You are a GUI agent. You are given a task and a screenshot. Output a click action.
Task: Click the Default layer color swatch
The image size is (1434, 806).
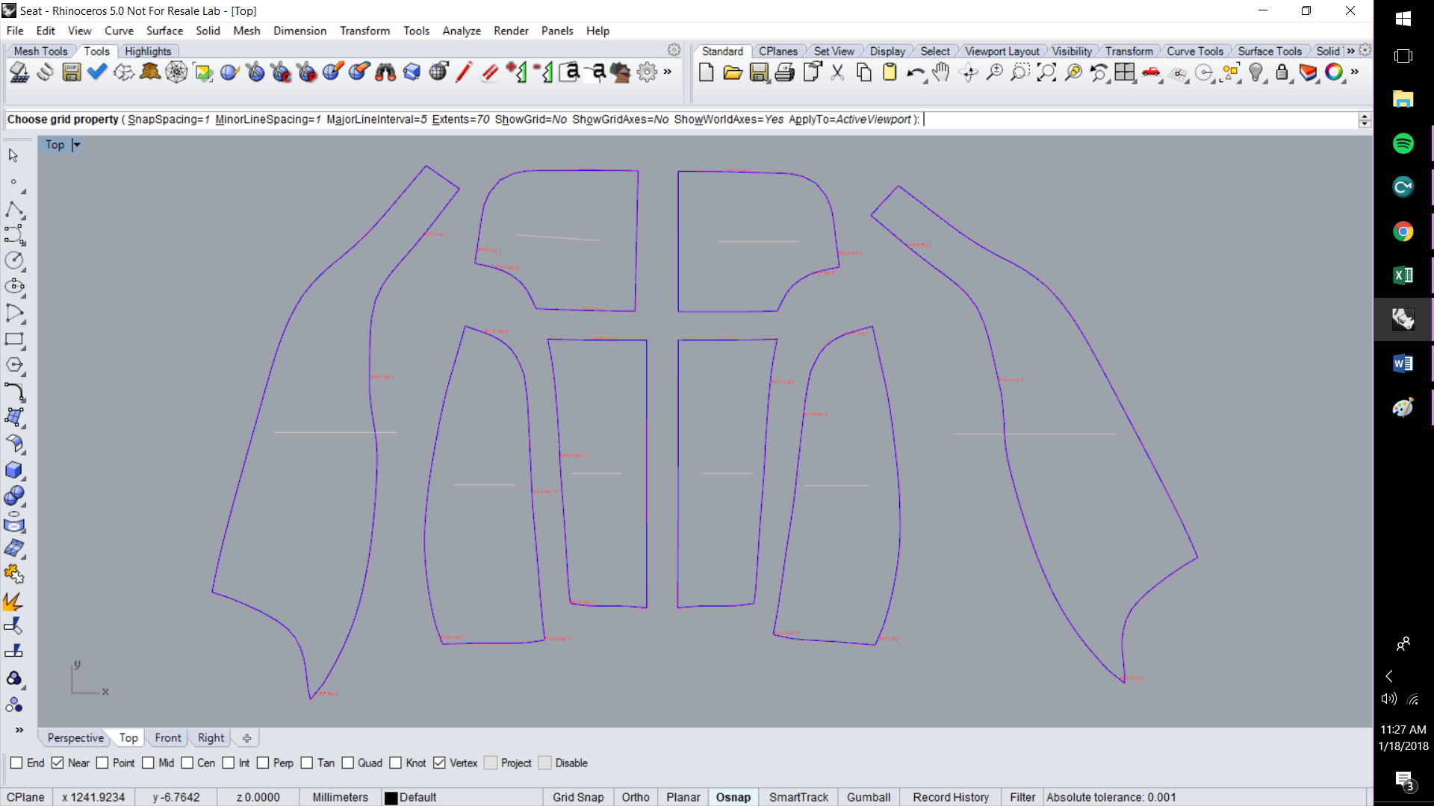click(391, 797)
